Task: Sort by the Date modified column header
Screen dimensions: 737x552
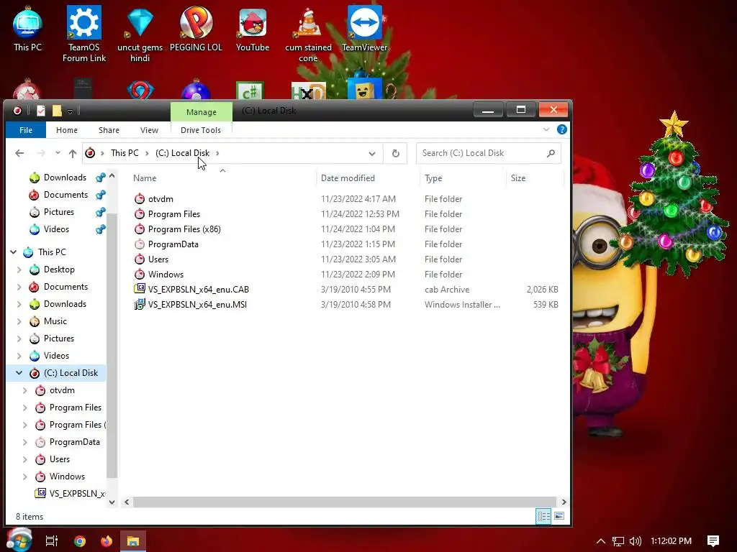Action: coord(368,178)
